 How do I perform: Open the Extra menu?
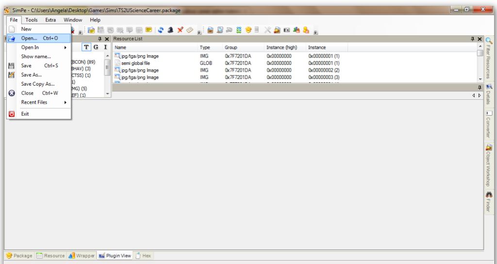tap(50, 20)
